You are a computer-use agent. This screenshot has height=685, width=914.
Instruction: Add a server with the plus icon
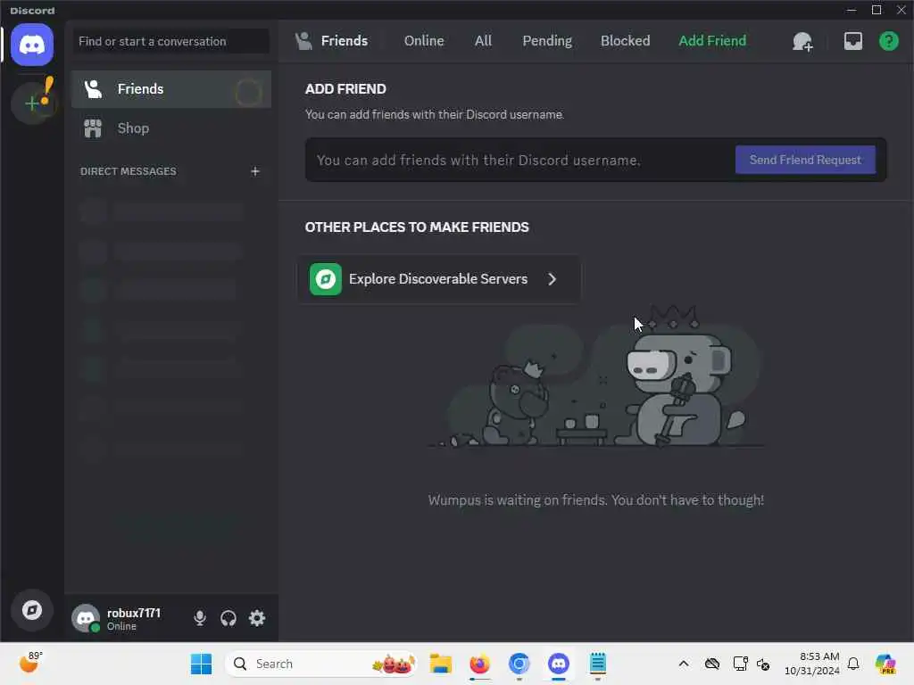pos(33,103)
